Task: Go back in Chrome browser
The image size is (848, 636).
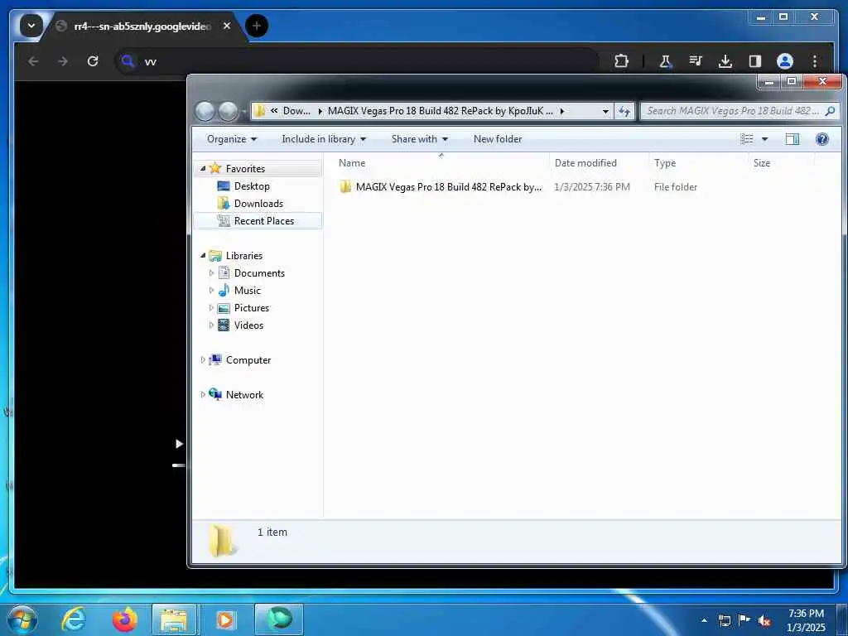Action: pos(33,61)
